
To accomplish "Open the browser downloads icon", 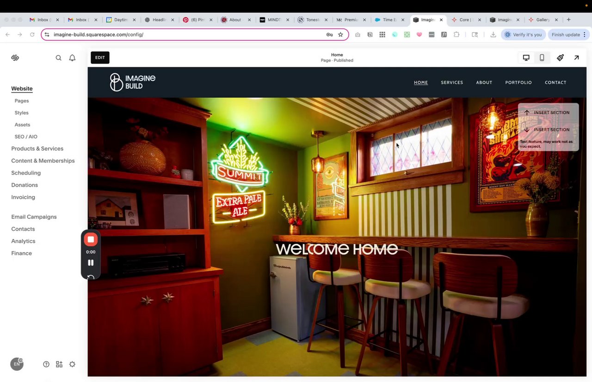I will 493,35.
